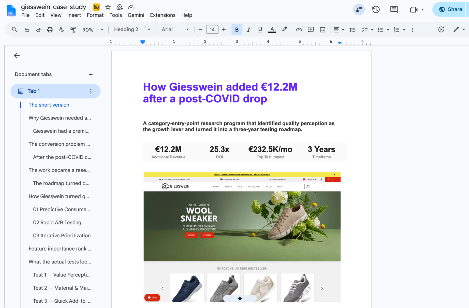Open text color picker
469x308 pixels.
tap(272, 30)
